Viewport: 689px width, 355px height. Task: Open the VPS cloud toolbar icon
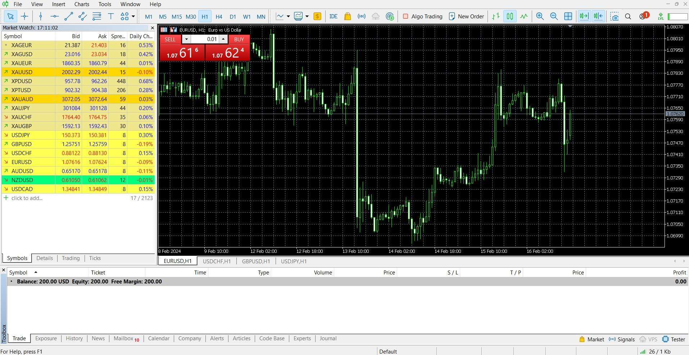point(376,16)
